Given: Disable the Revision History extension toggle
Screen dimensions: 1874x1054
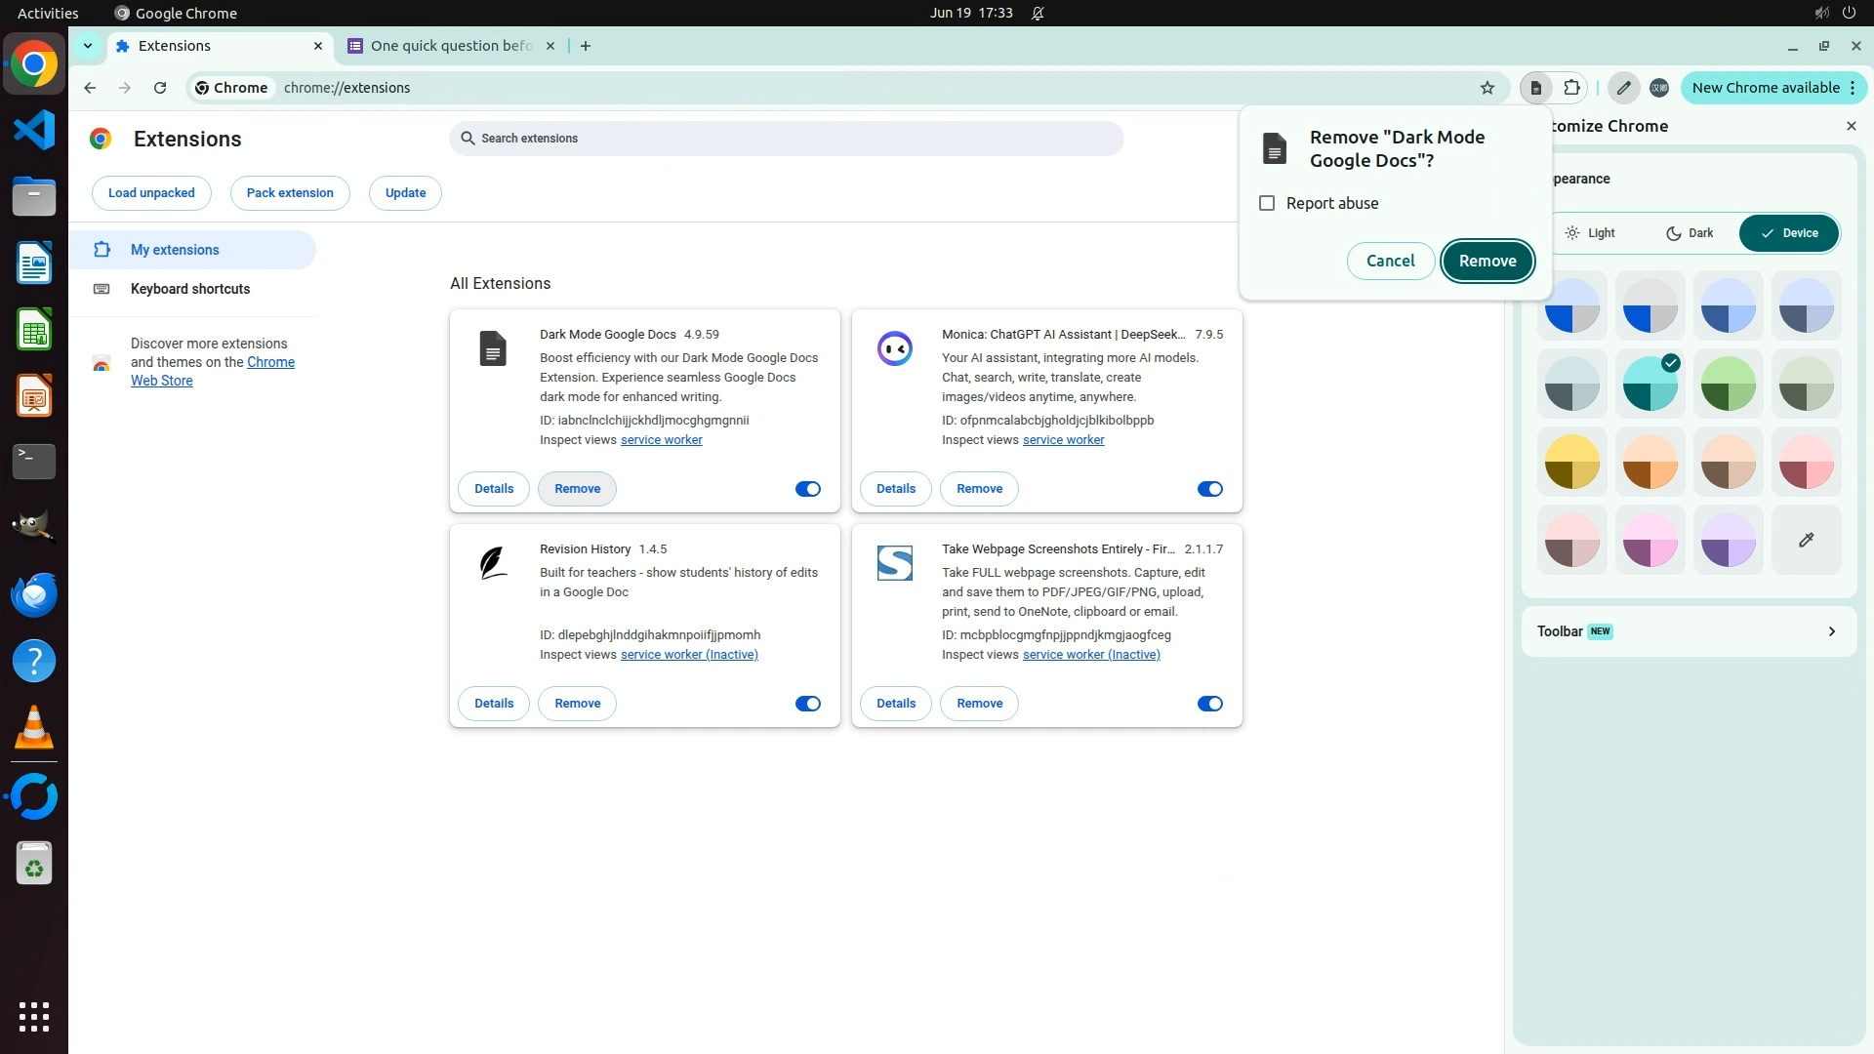Looking at the screenshot, I should click(x=807, y=704).
